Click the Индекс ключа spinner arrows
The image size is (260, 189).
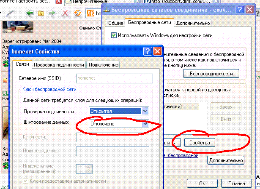coord(89,169)
